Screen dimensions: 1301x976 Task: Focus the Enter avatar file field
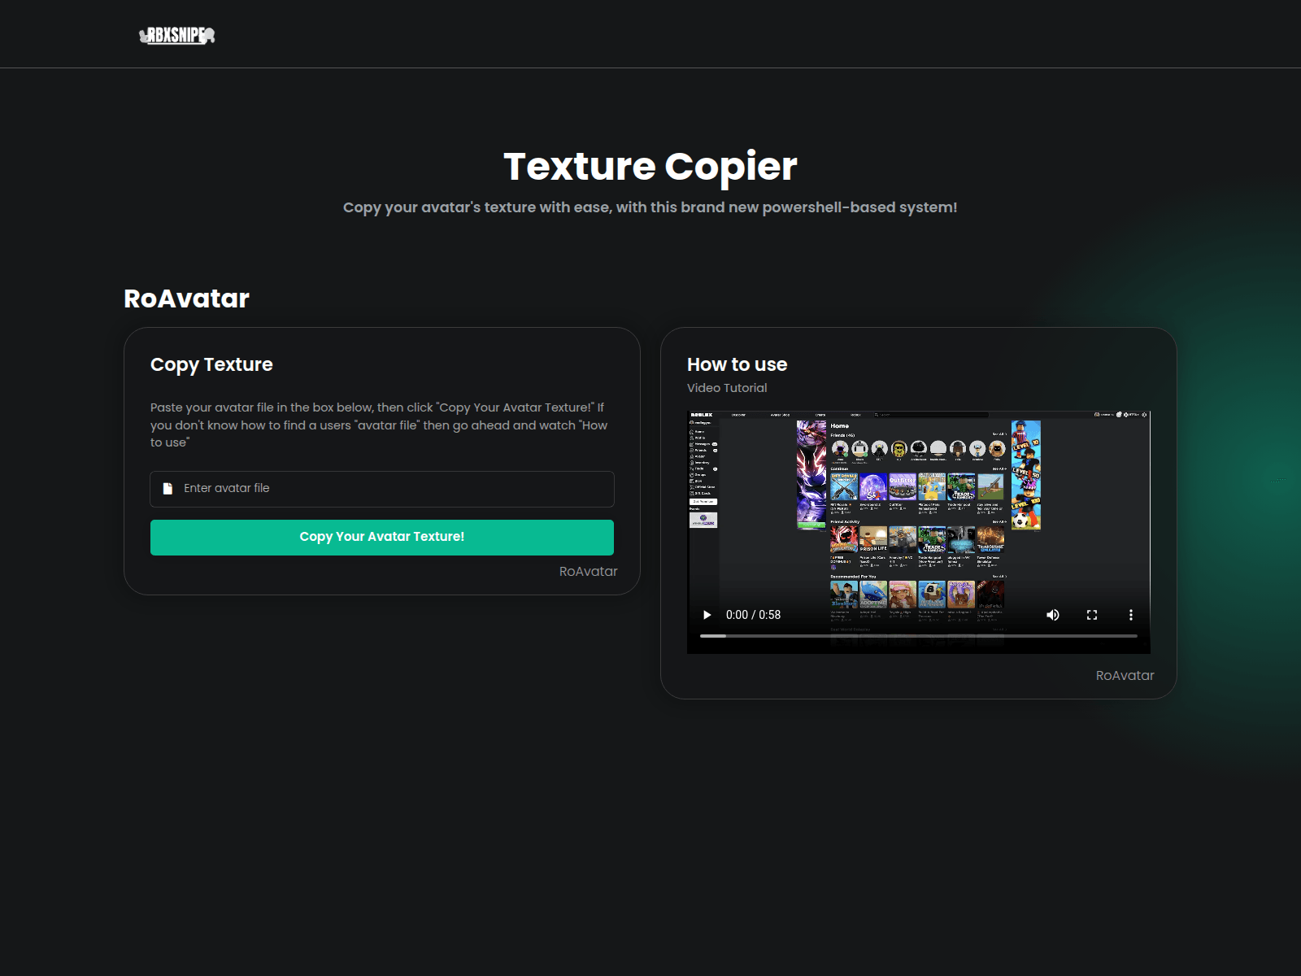click(382, 489)
